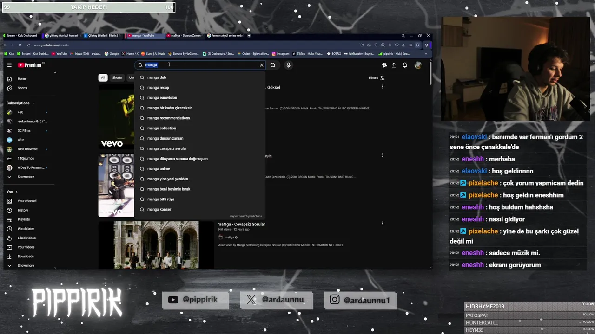Choose suggestion manga dub
This screenshot has width=595, height=334.
pos(200,77)
